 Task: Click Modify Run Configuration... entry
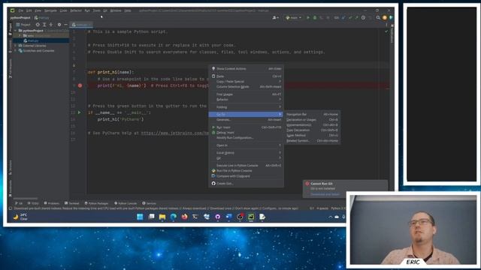point(246,138)
